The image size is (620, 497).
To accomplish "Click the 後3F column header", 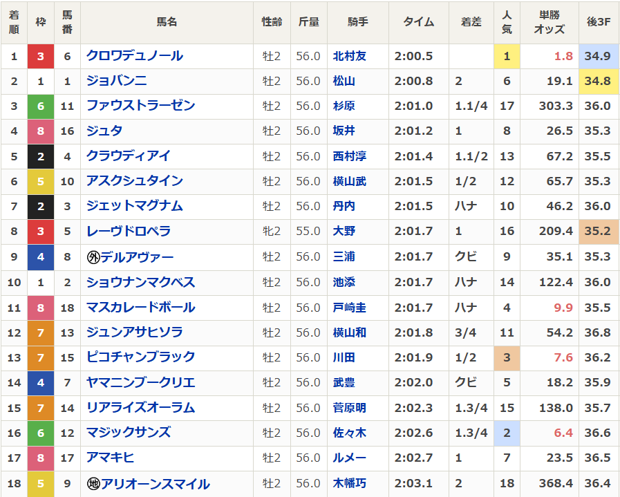I will [598, 22].
